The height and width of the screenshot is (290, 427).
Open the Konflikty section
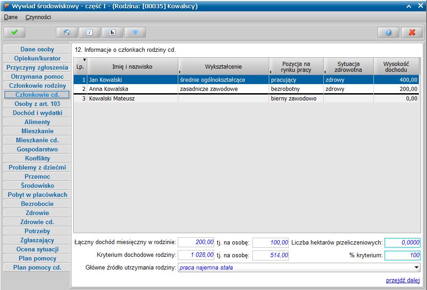pos(37,159)
